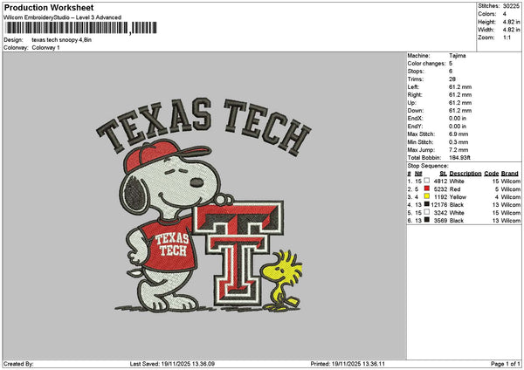
Task: Select the Machine value 'Tajima'
Action: (x=457, y=56)
